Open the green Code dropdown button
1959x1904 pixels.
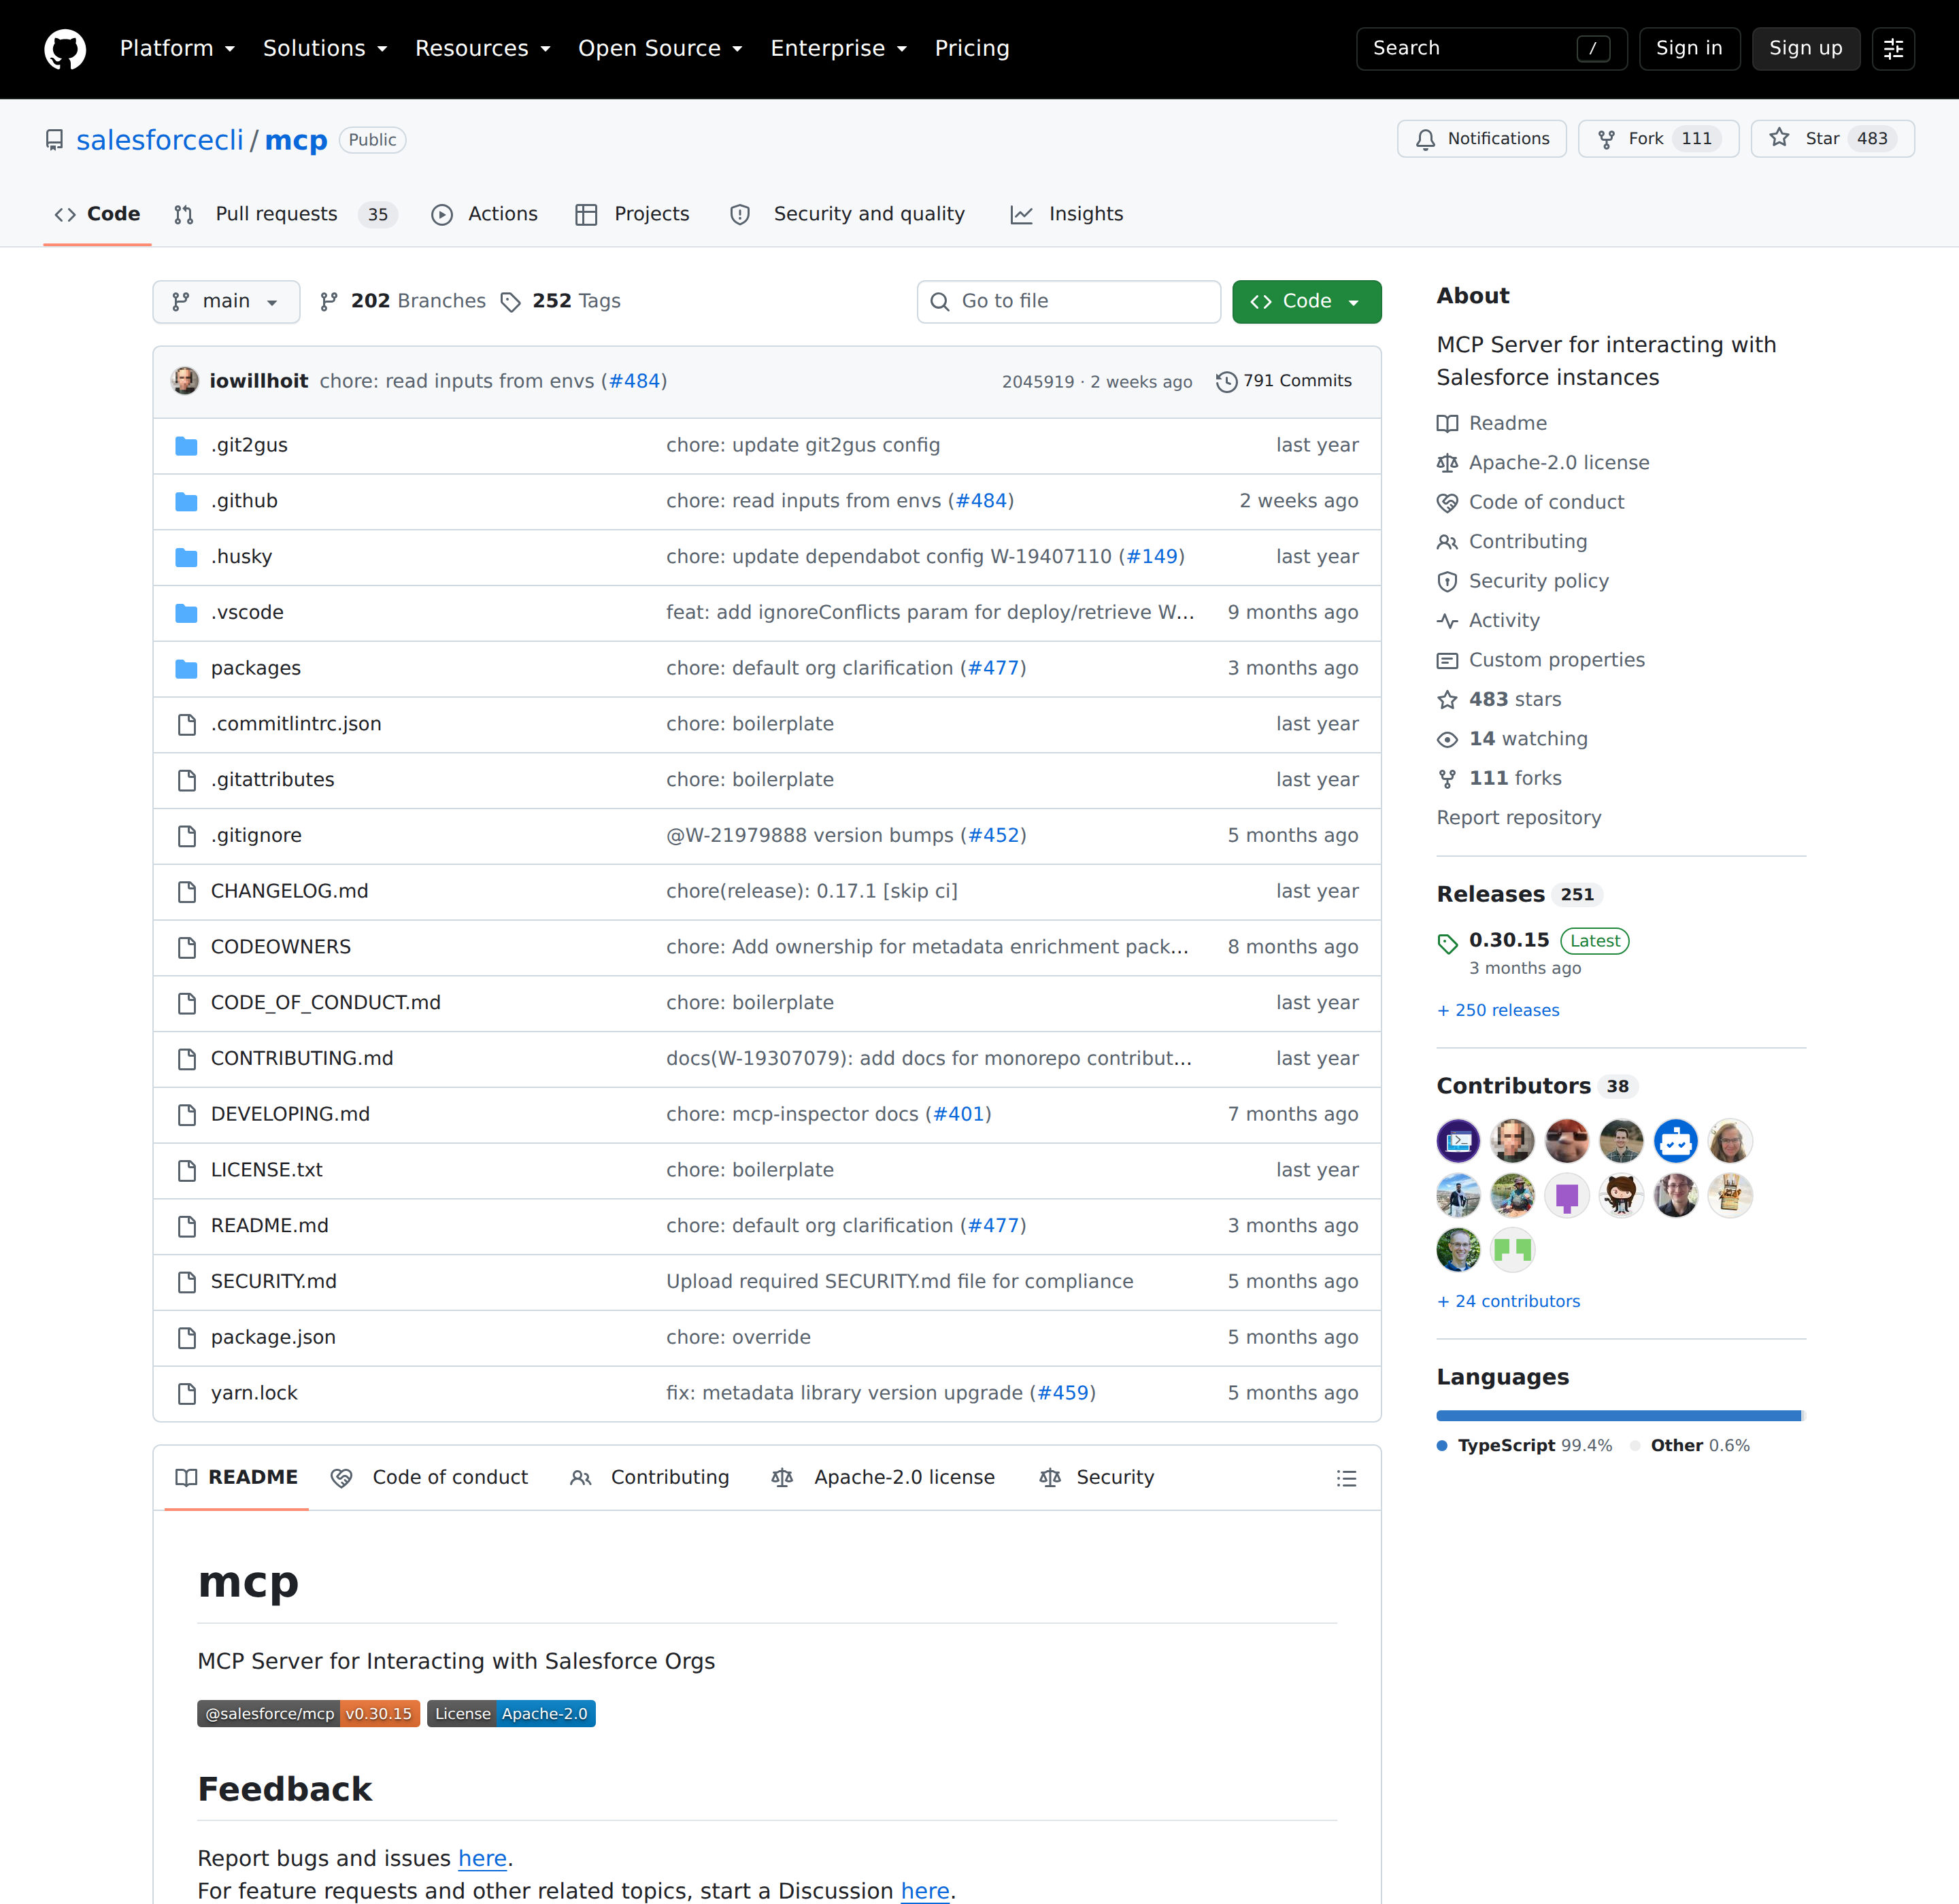(1306, 302)
